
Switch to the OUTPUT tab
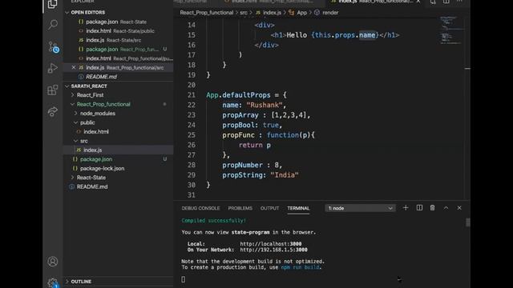tap(269, 208)
